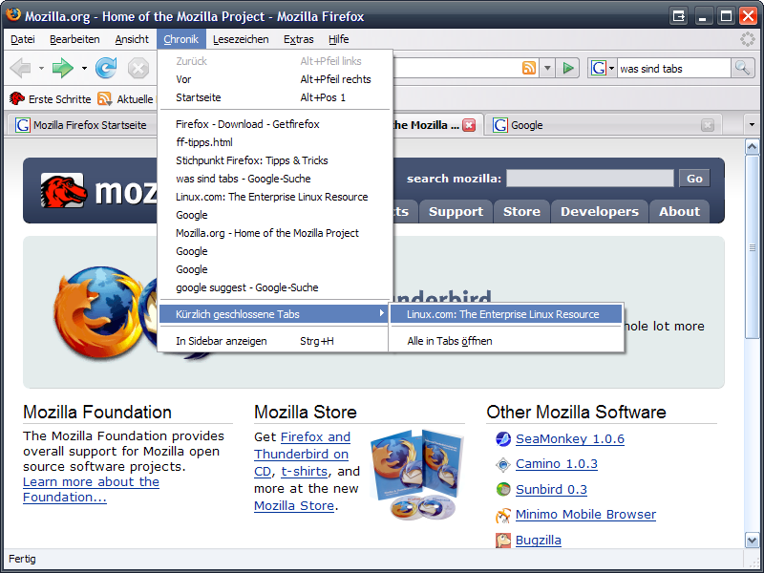Click the magnifier search icon in search box
This screenshot has width=764, height=573.
point(743,68)
